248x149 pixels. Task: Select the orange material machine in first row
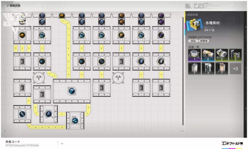[121, 35]
